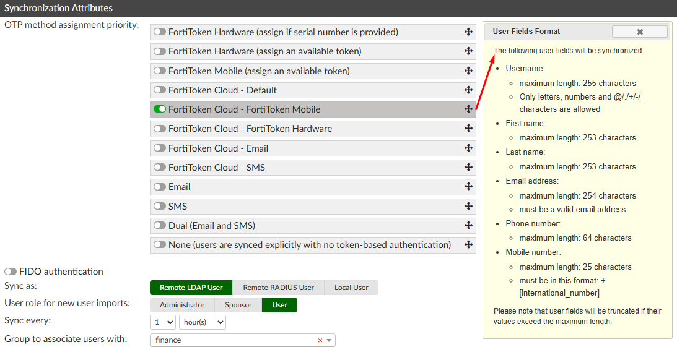
Task: Click move handle for FortiToken Cloud - SMS row
Action: (x=468, y=167)
